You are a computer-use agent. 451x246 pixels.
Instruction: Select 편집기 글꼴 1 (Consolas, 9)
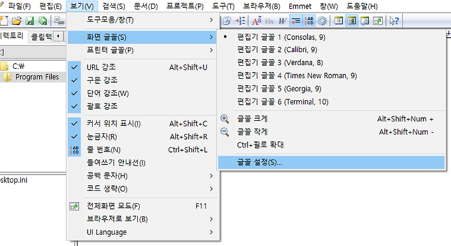point(331,37)
